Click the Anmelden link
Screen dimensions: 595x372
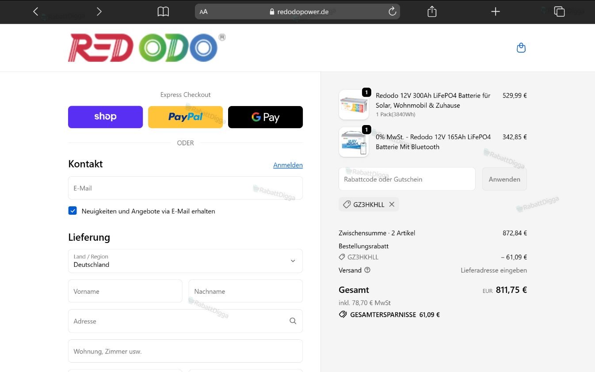tap(288, 165)
